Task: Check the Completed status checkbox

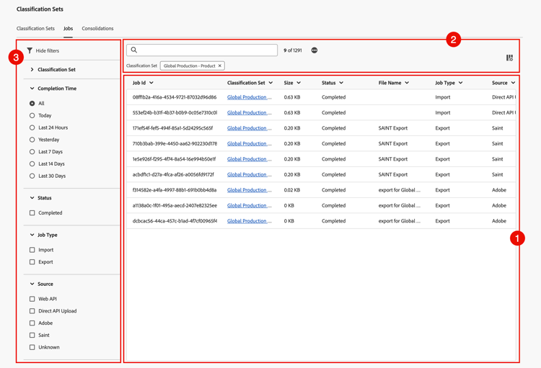Action: point(32,213)
